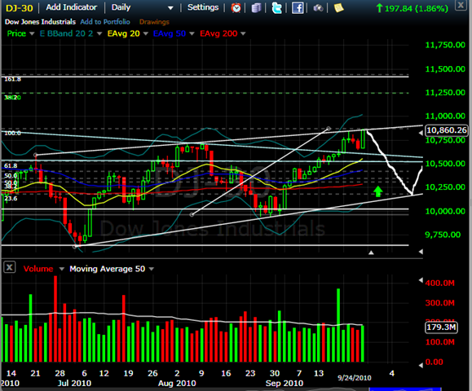Click the arrow marker at bottom-right of price pane
Viewport: 472px width, 391px height.
pos(421,252)
